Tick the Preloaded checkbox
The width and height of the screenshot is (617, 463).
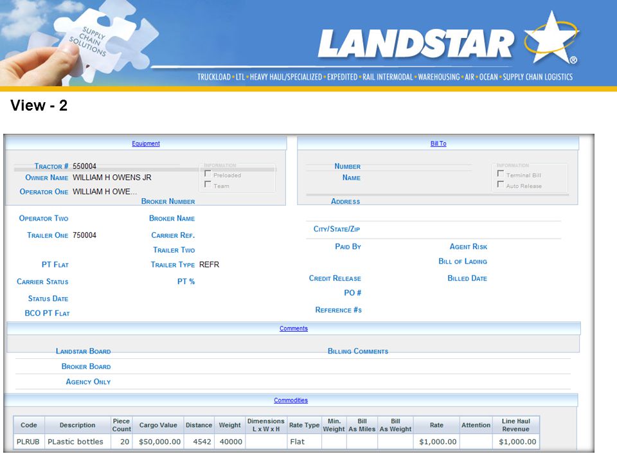tap(208, 174)
